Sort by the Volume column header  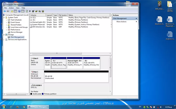pyautogui.click(x=38, y=15)
